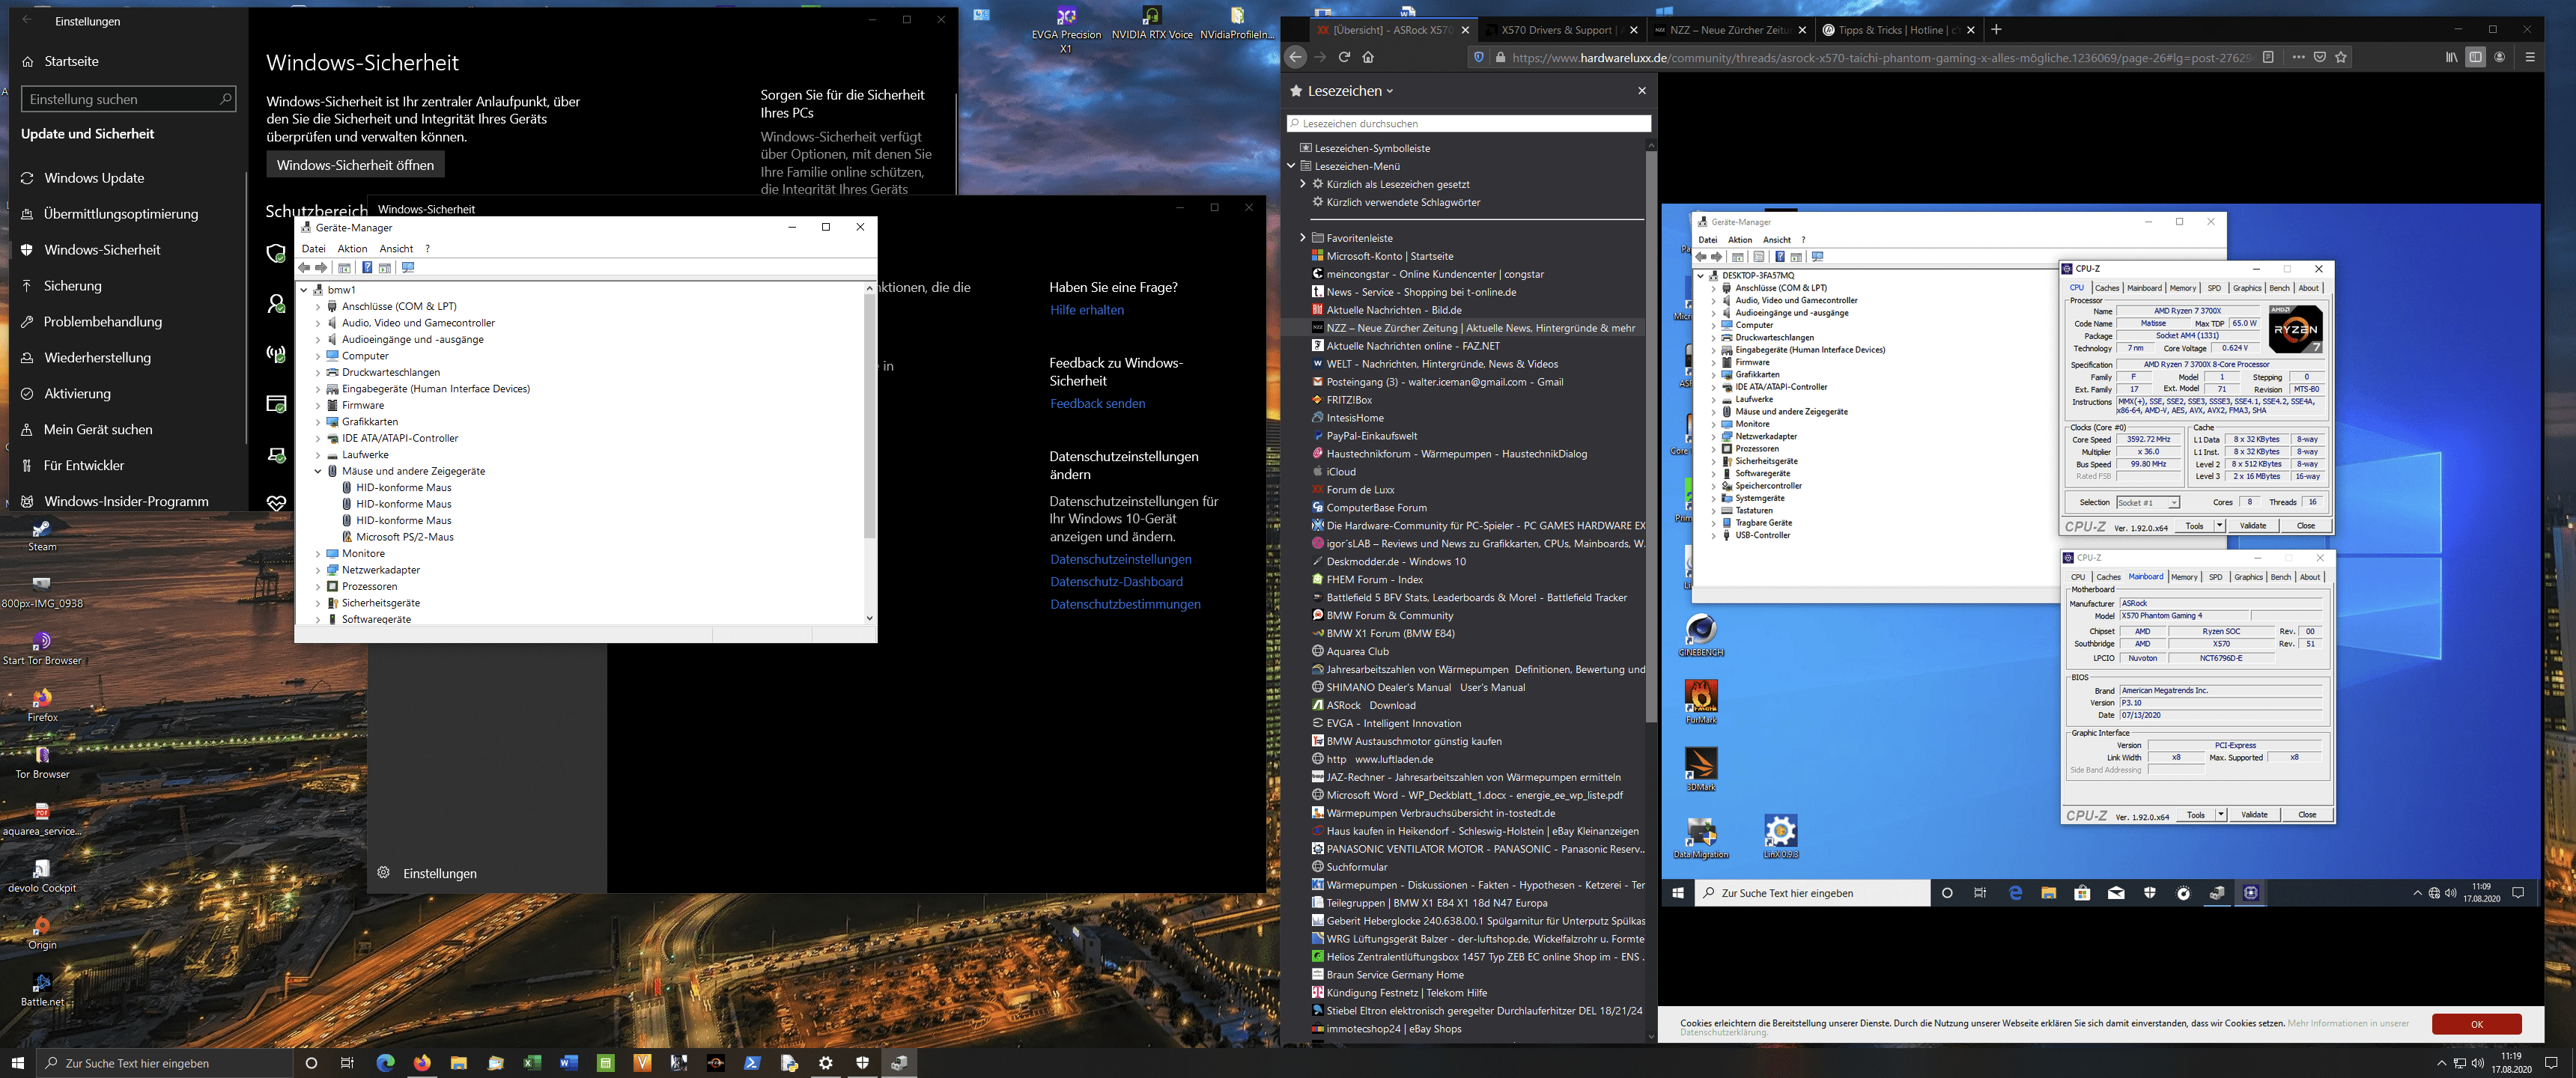The width and height of the screenshot is (2576, 1078).
Task: Open the Firefox account icon
Action: [x=2499, y=57]
